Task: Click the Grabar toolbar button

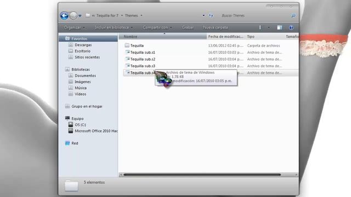Action: click(x=188, y=27)
